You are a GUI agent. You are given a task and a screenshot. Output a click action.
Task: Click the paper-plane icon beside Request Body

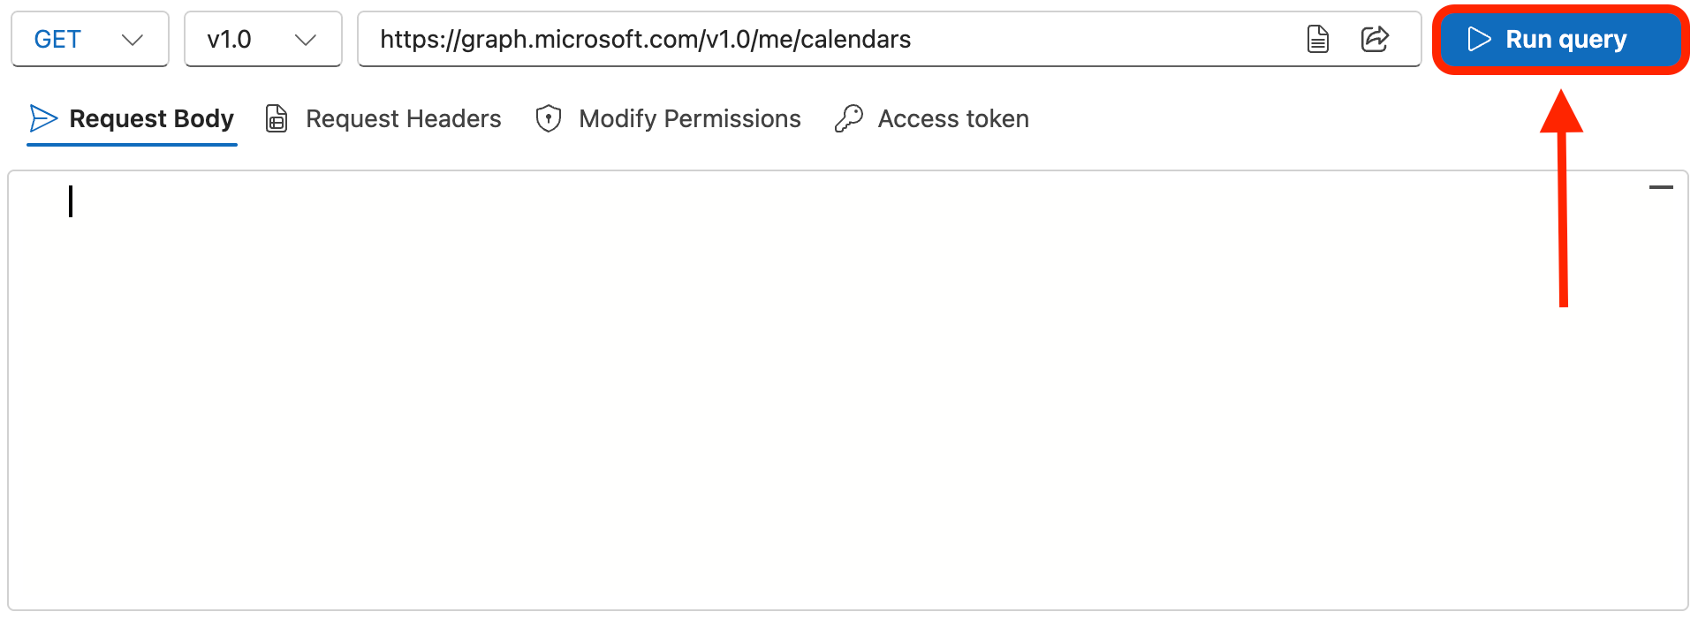(x=43, y=118)
